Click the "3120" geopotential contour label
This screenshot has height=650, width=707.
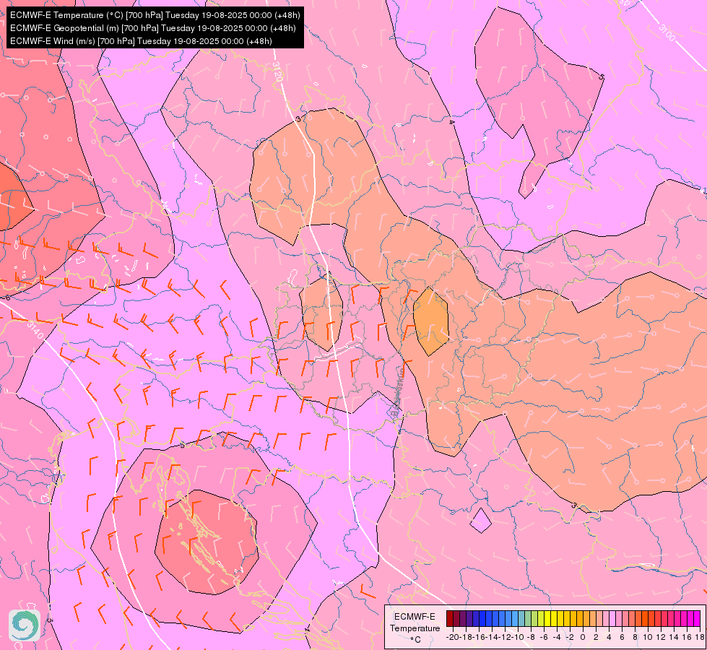pos(277,71)
